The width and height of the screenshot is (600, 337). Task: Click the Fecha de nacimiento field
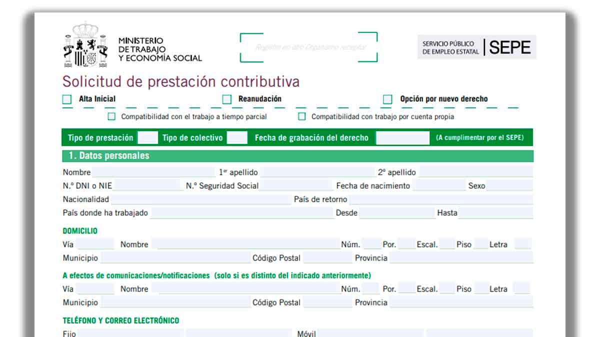438,186
